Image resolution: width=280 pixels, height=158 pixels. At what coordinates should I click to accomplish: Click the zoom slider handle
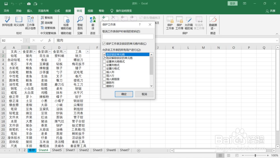[255, 155]
